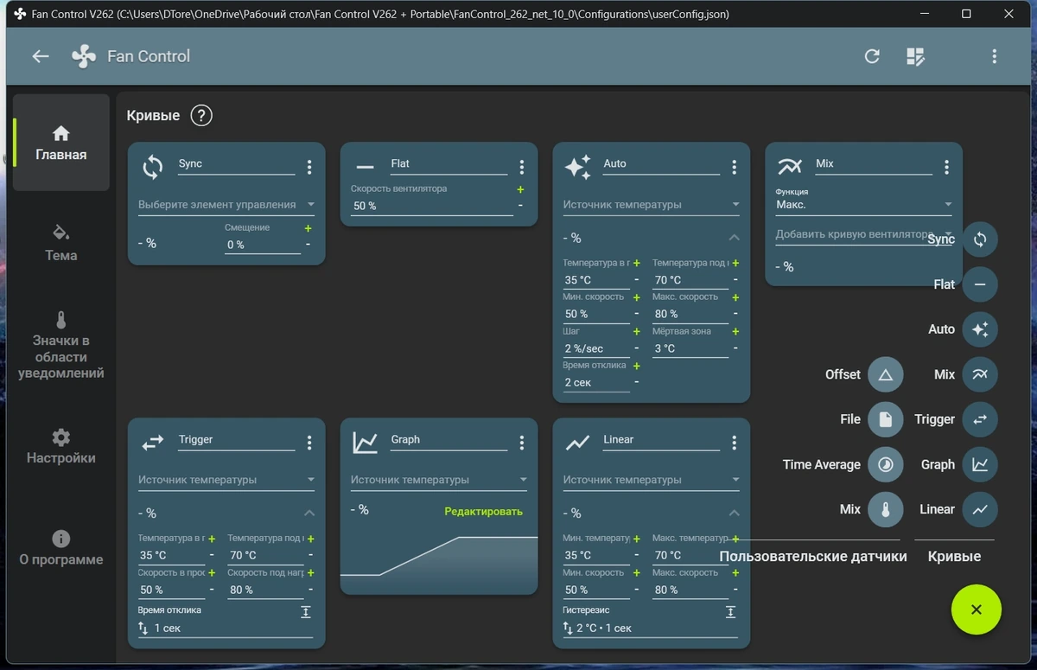
Task: Open Graph temperature source dropdown
Action: click(439, 480)
